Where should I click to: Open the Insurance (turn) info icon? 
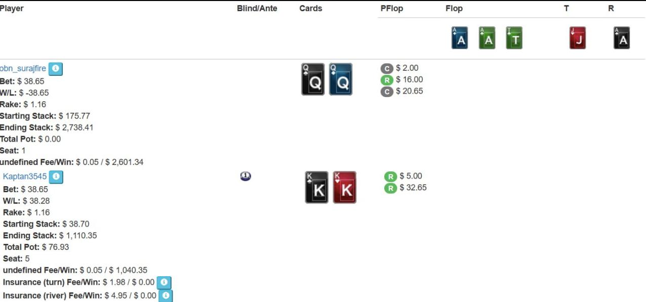(x=164, y=282)
